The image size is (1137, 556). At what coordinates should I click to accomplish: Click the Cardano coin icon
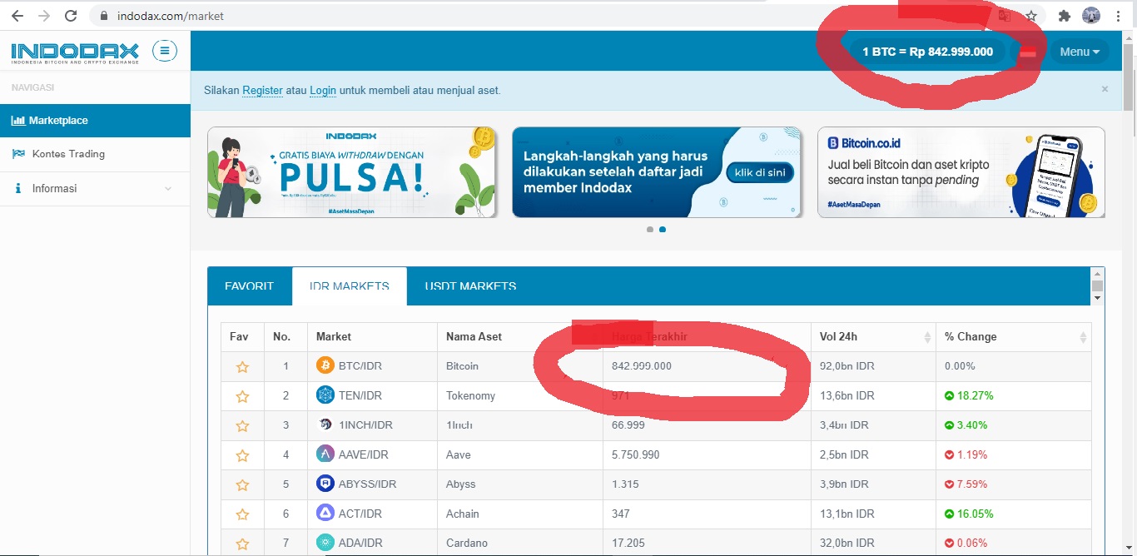tap(325, 543)
